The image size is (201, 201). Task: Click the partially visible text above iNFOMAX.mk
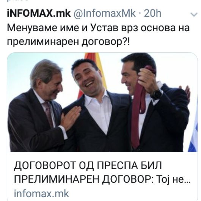pyautogui.click(x=17, y=1)
